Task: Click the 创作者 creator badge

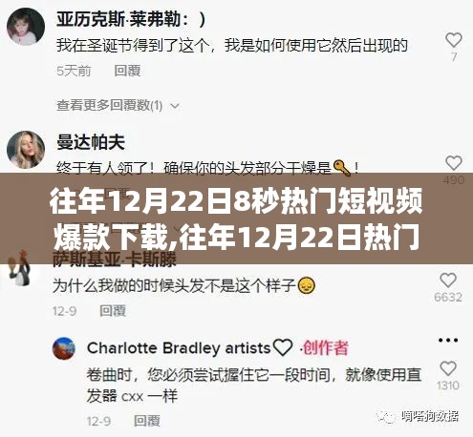Action: 325,348
